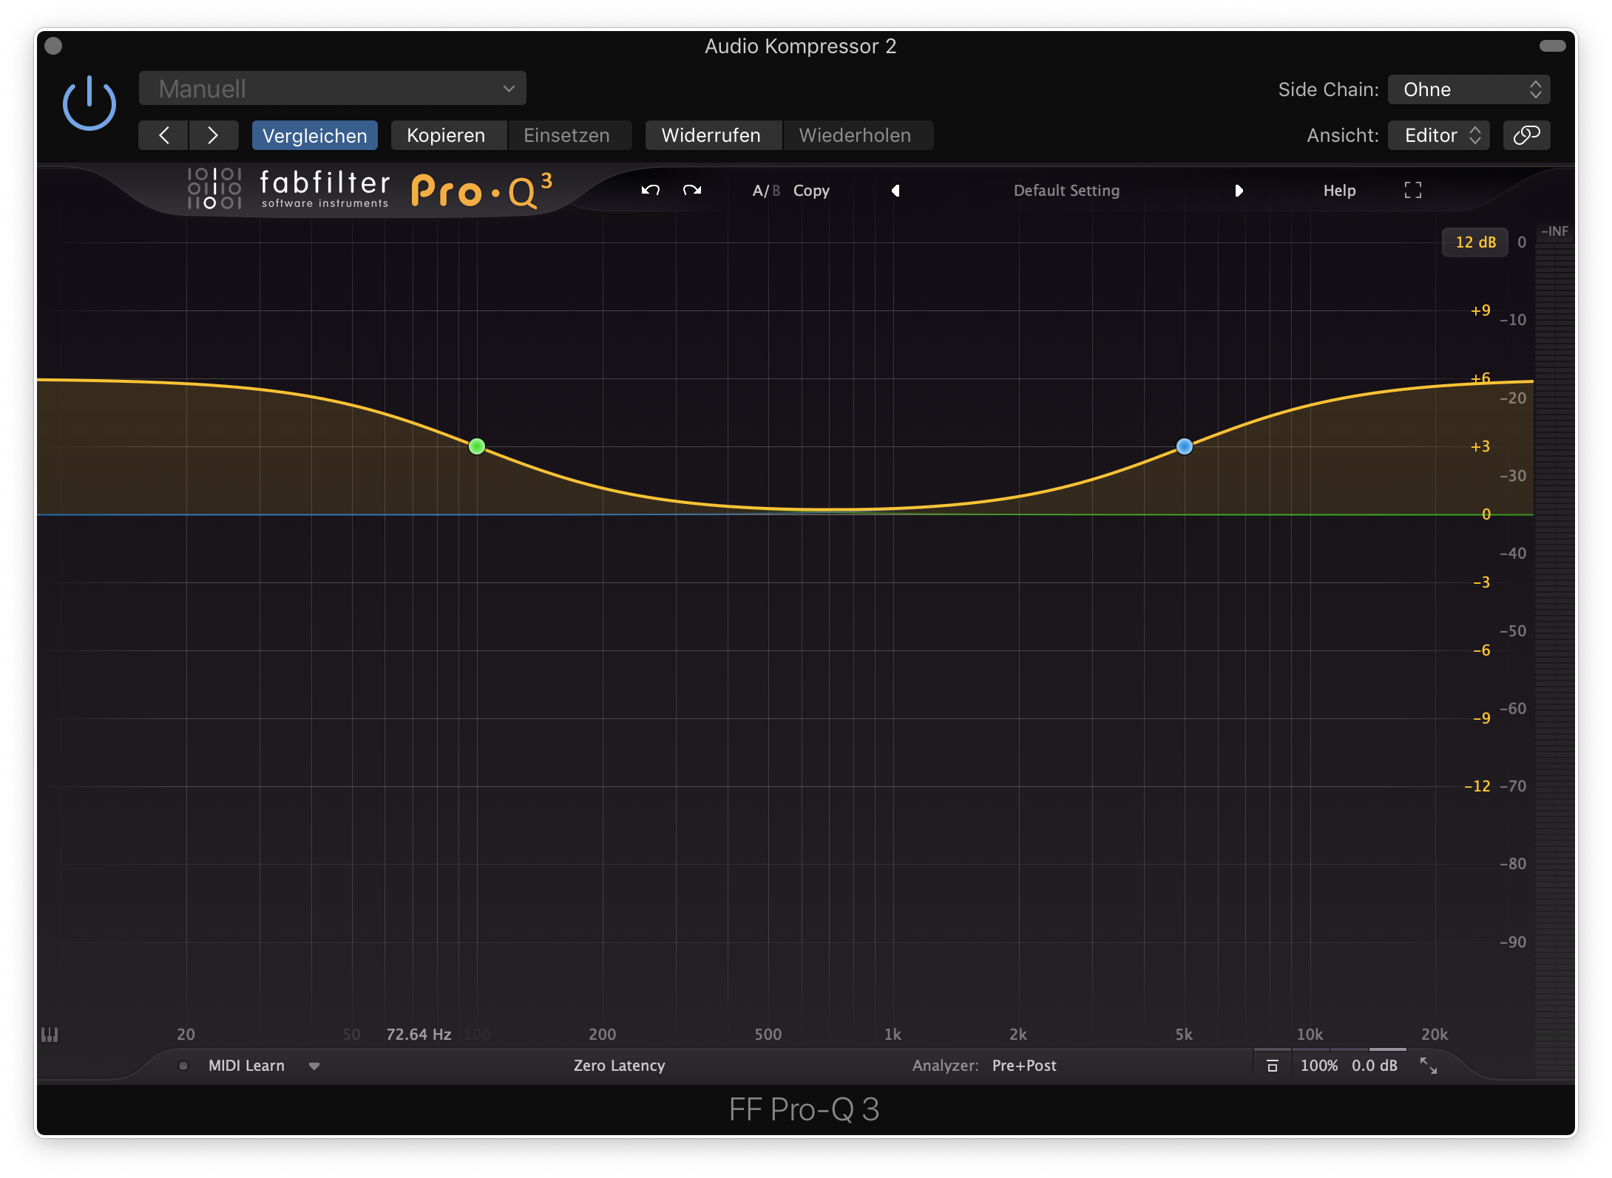Click the resize arrows icon at bottom right

pyautogui.click(x=1429, y=1066)
